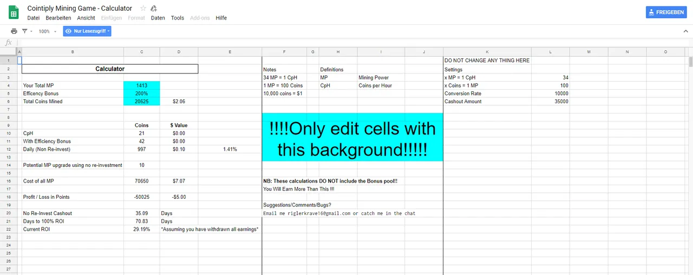Image resolution: width=693 pixels, height=275 pixels.
Task: Click the 'Your Total MP' cell
Action: pyautogui.click(x=73, y=85)
